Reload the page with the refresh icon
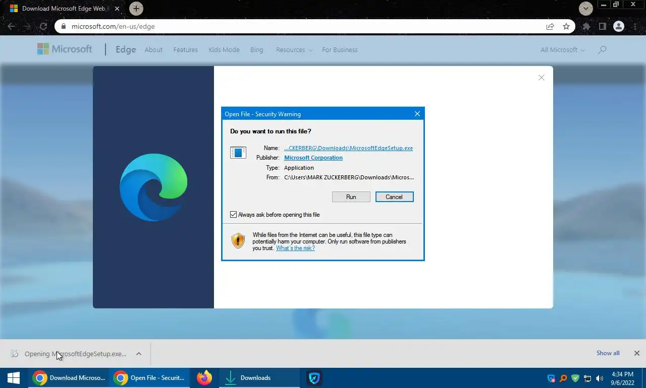The image size is (646, 388). tap(43, 26)
